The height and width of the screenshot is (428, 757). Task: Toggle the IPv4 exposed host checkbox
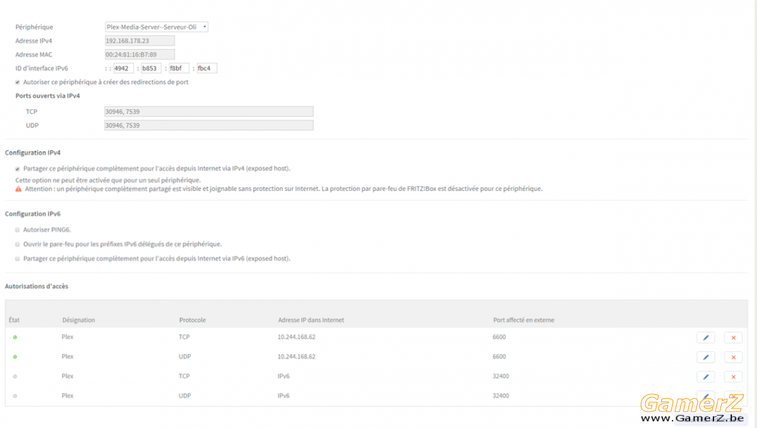(18, 168)
